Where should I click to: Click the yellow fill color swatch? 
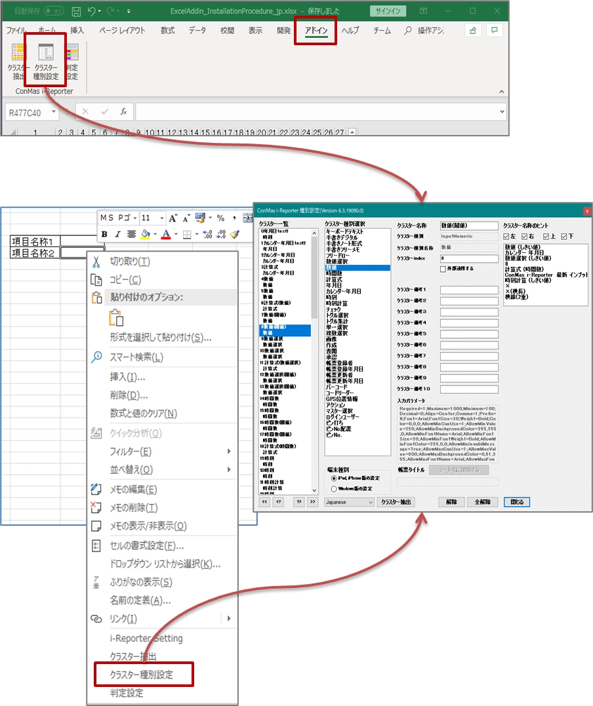coord(146,234)
